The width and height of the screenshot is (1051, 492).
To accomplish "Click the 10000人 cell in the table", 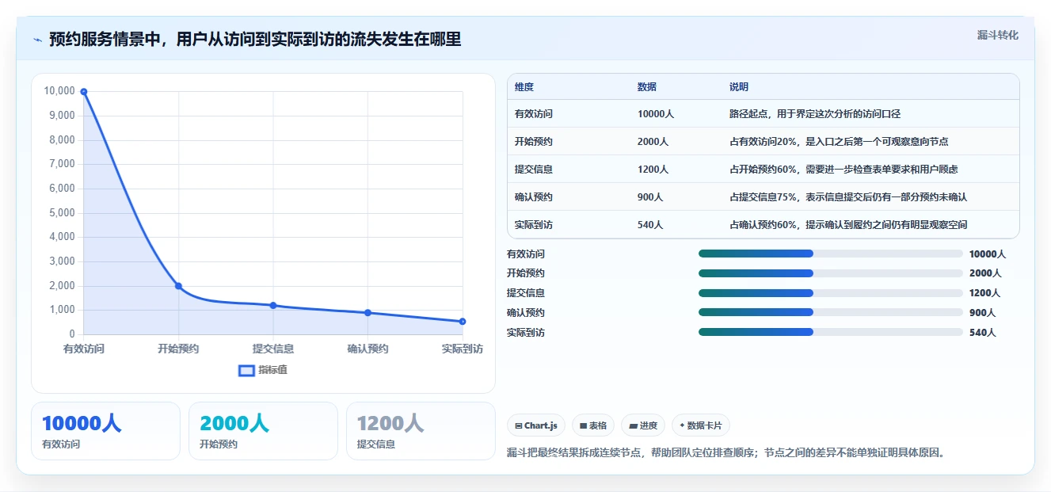I will click(656, 114).
